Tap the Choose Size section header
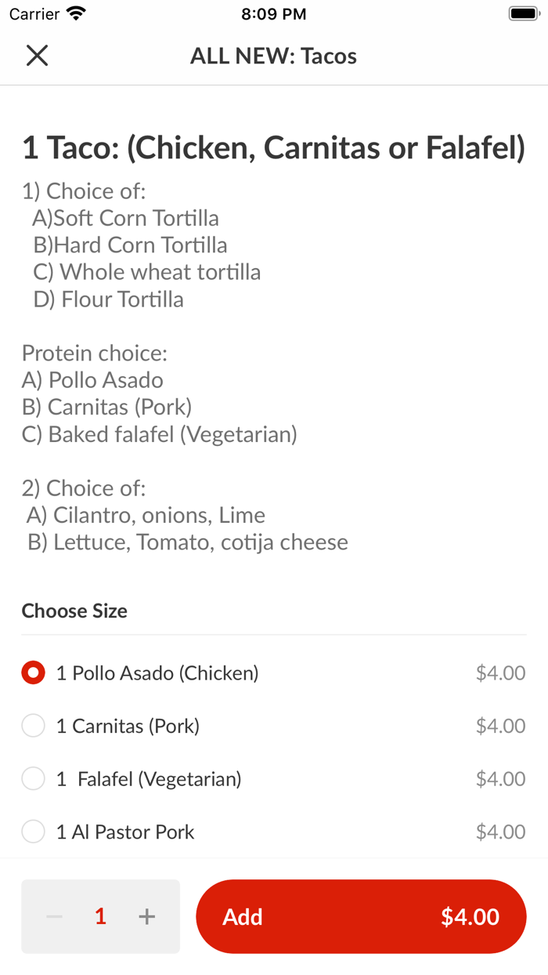Image resolution: width=548 pixels, height=975 pixels. pyautogui.click(x=74, y=611)
